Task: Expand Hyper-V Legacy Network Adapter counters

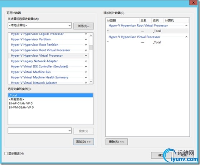Action: [86, 61]
